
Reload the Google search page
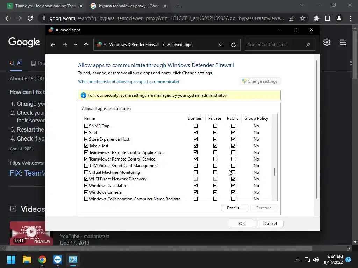[x=30, y=18]
